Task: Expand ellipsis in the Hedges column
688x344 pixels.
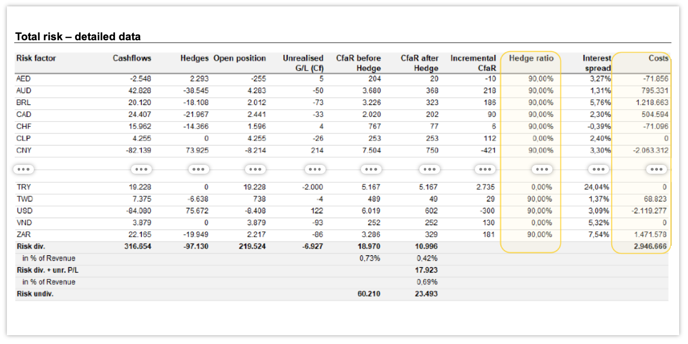Action: point(199,169)
